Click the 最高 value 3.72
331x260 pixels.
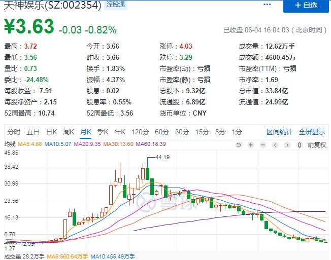(30, 46)
